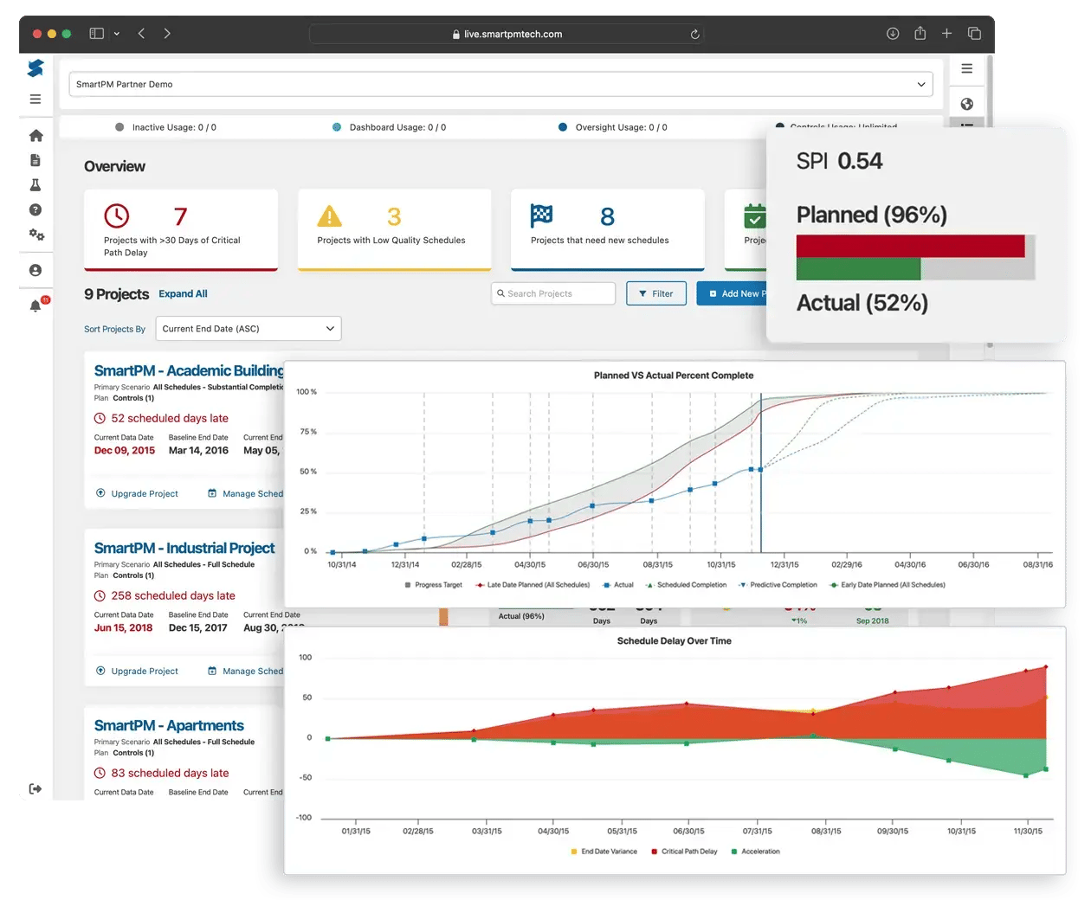Click the Projects that need new schedules card
The height and width of the screenshot is (900, 1091).
click(608, 229)
